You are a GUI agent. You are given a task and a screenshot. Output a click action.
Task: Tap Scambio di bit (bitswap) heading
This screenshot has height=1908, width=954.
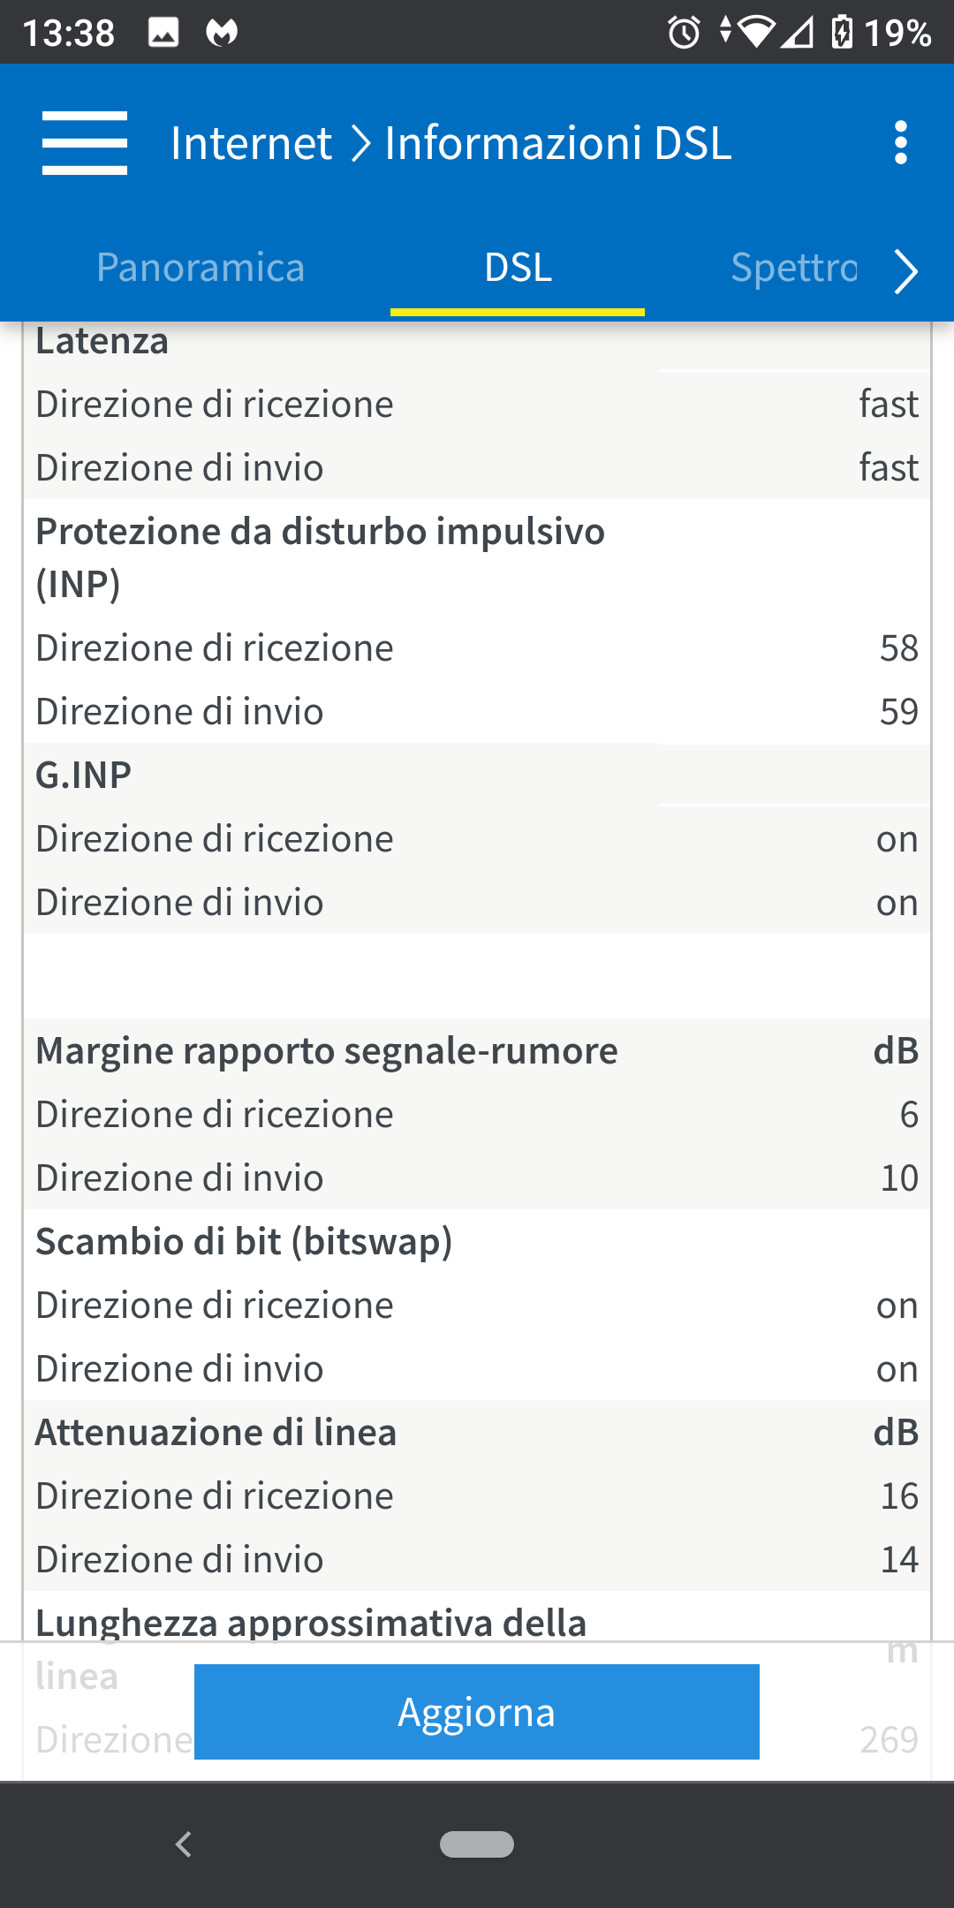(244, 1242)
